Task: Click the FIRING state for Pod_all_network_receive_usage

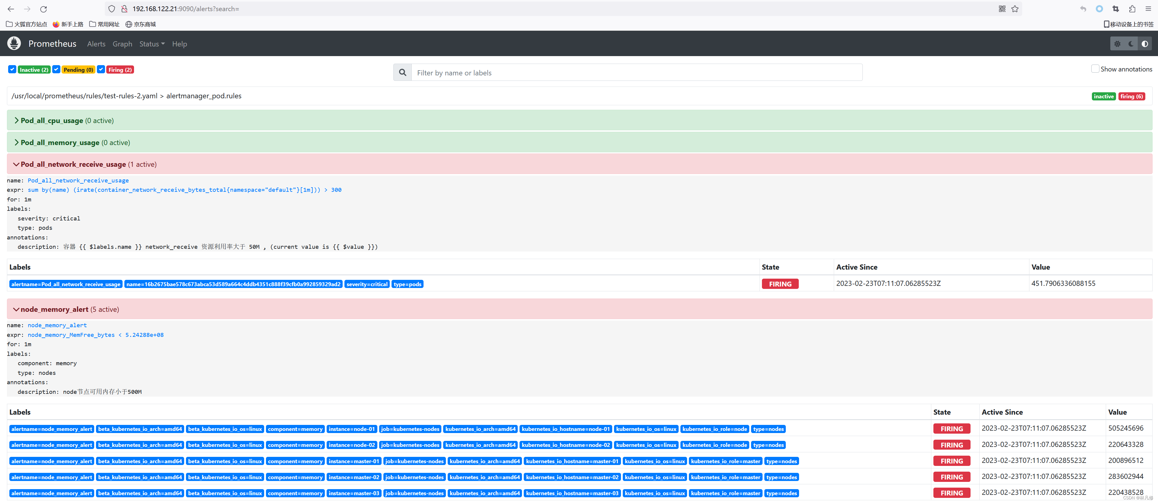Action: [x=780, y=284]
